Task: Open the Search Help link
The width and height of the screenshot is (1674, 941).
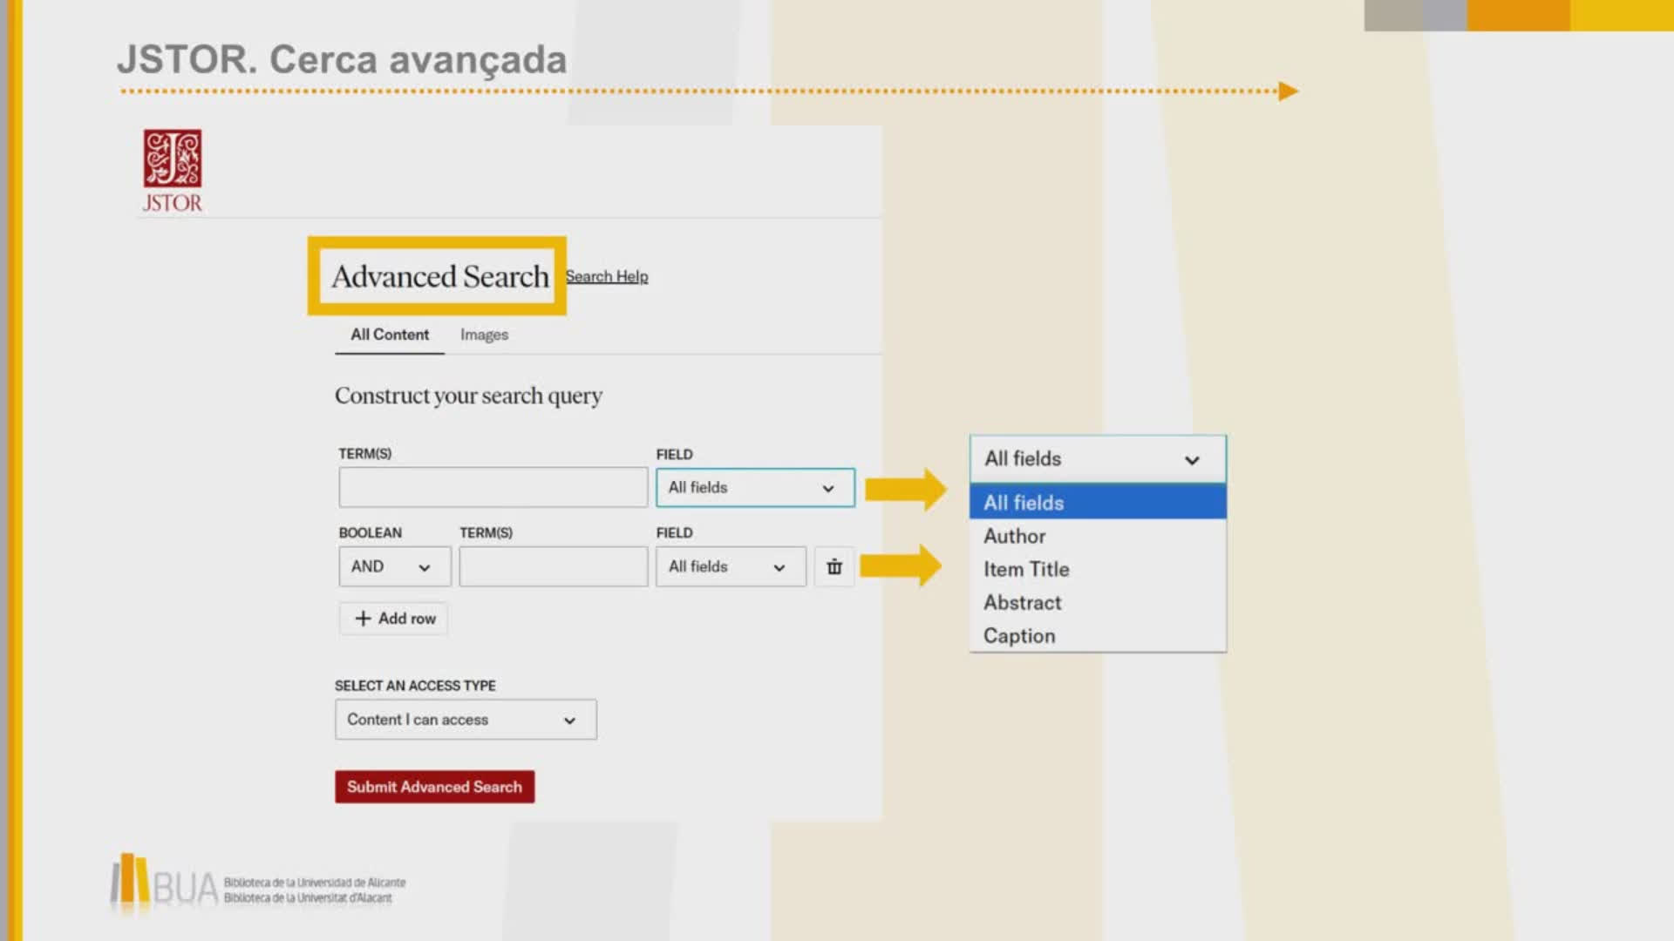Action: point(607,276)
